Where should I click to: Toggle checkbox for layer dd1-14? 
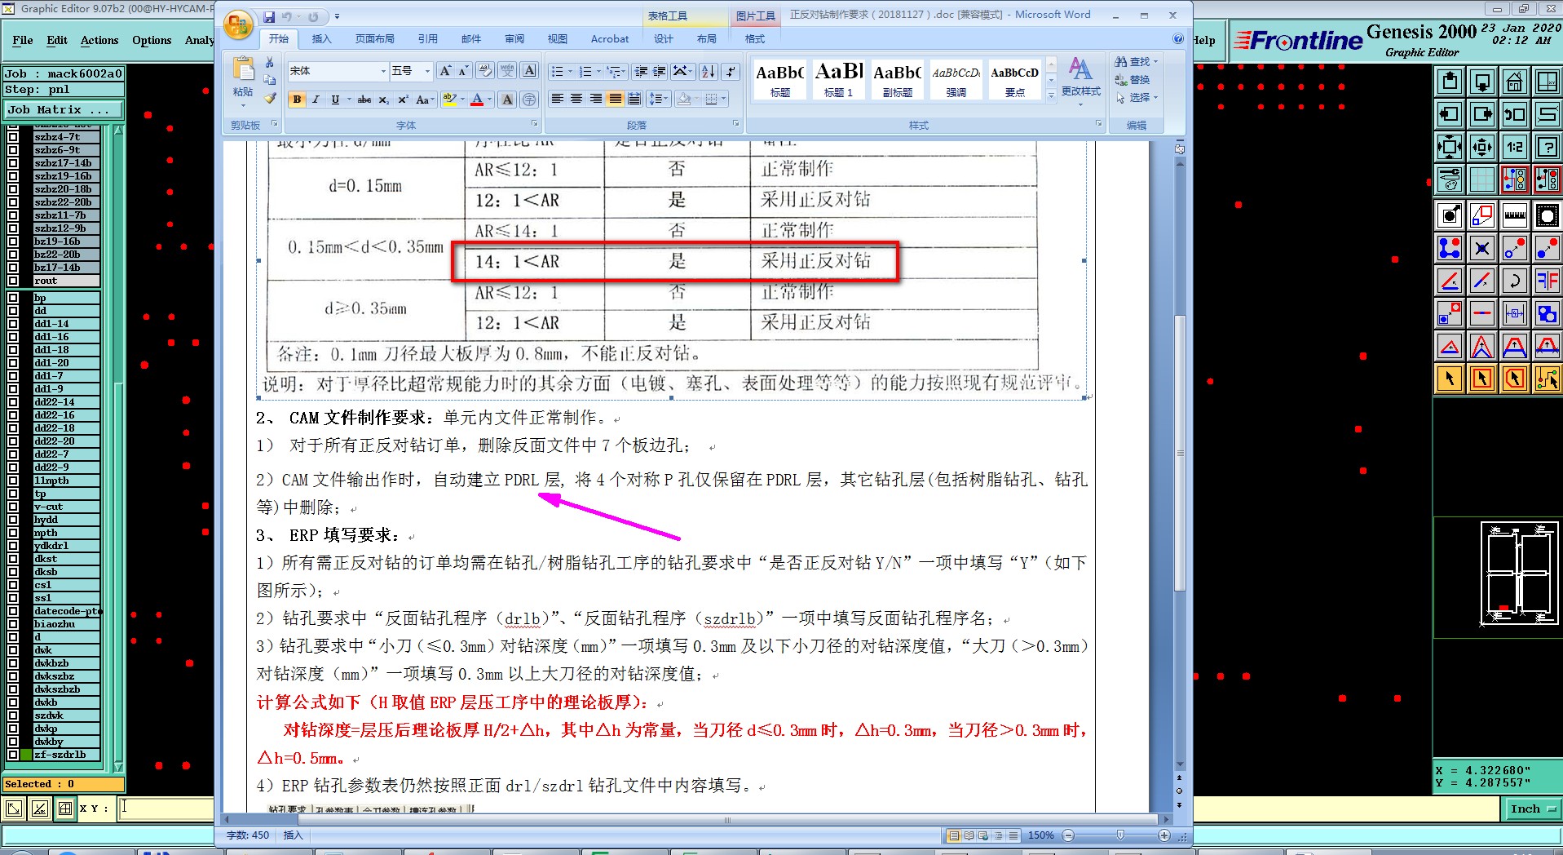point(12,324)
